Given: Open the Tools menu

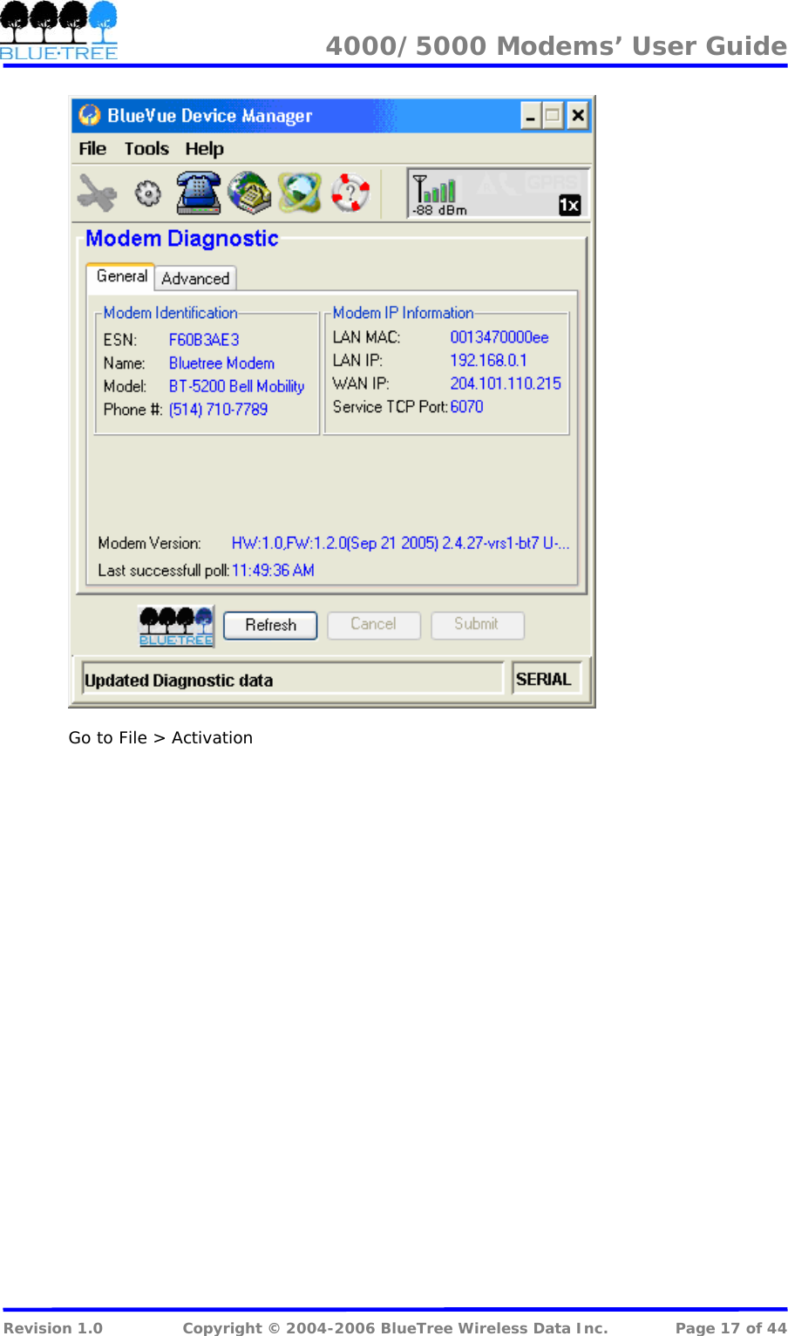Looking at the screenshot, I should [146, 148].
